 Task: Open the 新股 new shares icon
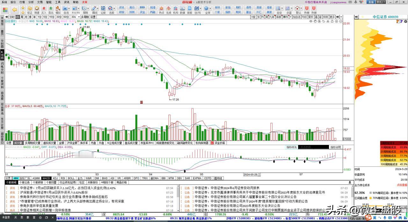[x=189, y=10]
